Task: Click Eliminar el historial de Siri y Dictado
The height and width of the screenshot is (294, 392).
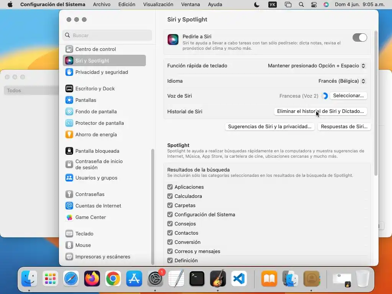Action: click(320, 111)
